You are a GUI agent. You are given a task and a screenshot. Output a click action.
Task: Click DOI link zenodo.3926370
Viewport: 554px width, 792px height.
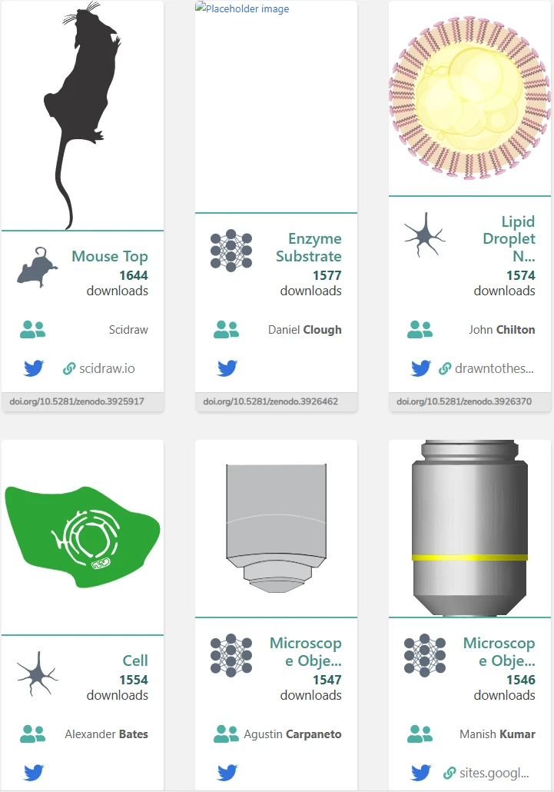pyautogui.click(x=464, y=401)
